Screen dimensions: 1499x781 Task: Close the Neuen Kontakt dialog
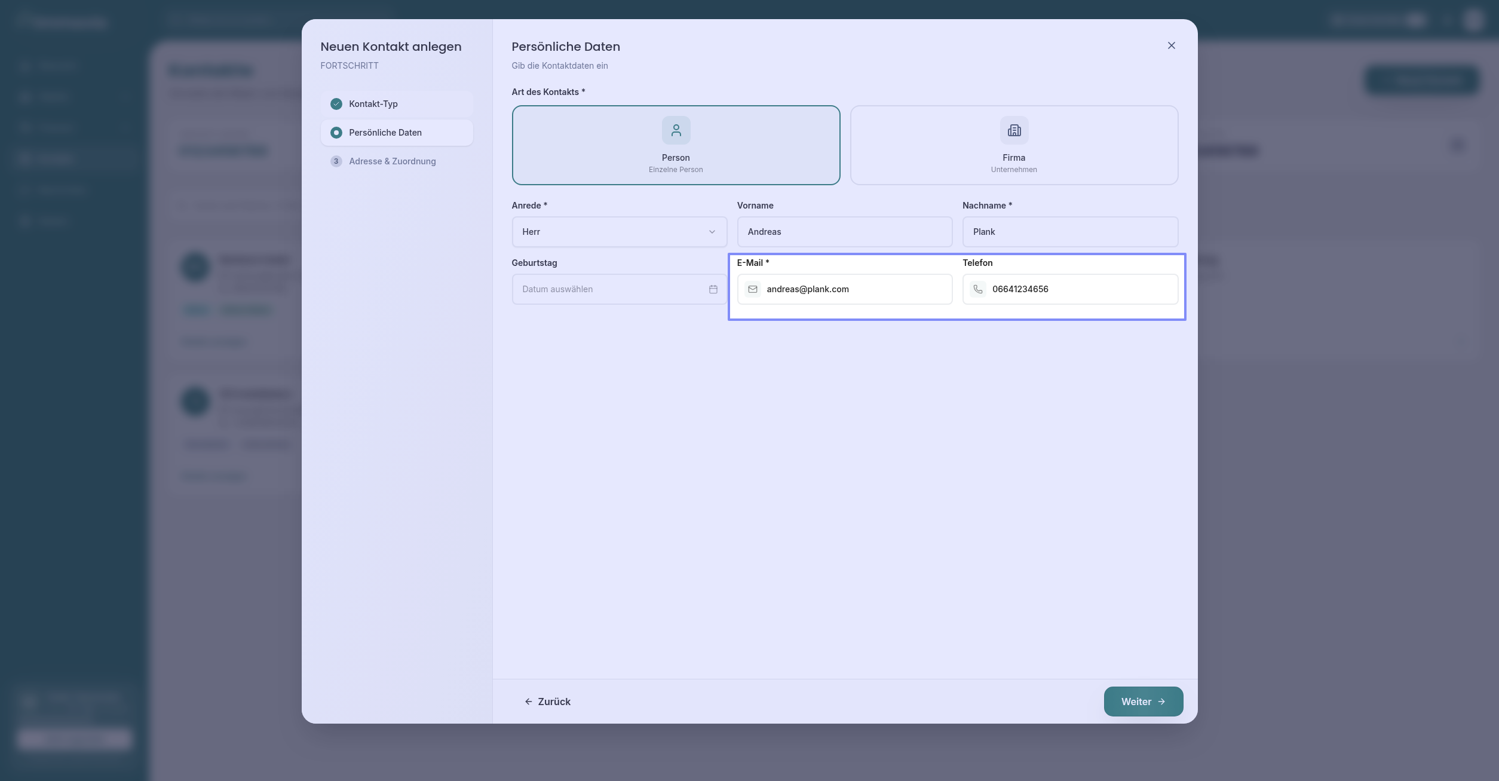[x=1171, y=45]
